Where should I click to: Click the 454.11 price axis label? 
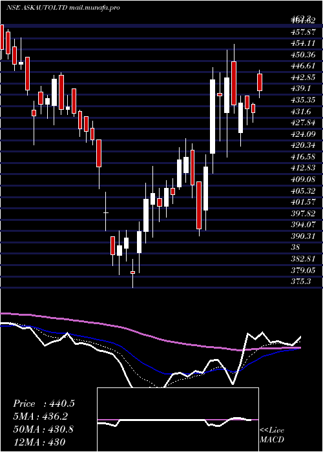click(304, 43)
